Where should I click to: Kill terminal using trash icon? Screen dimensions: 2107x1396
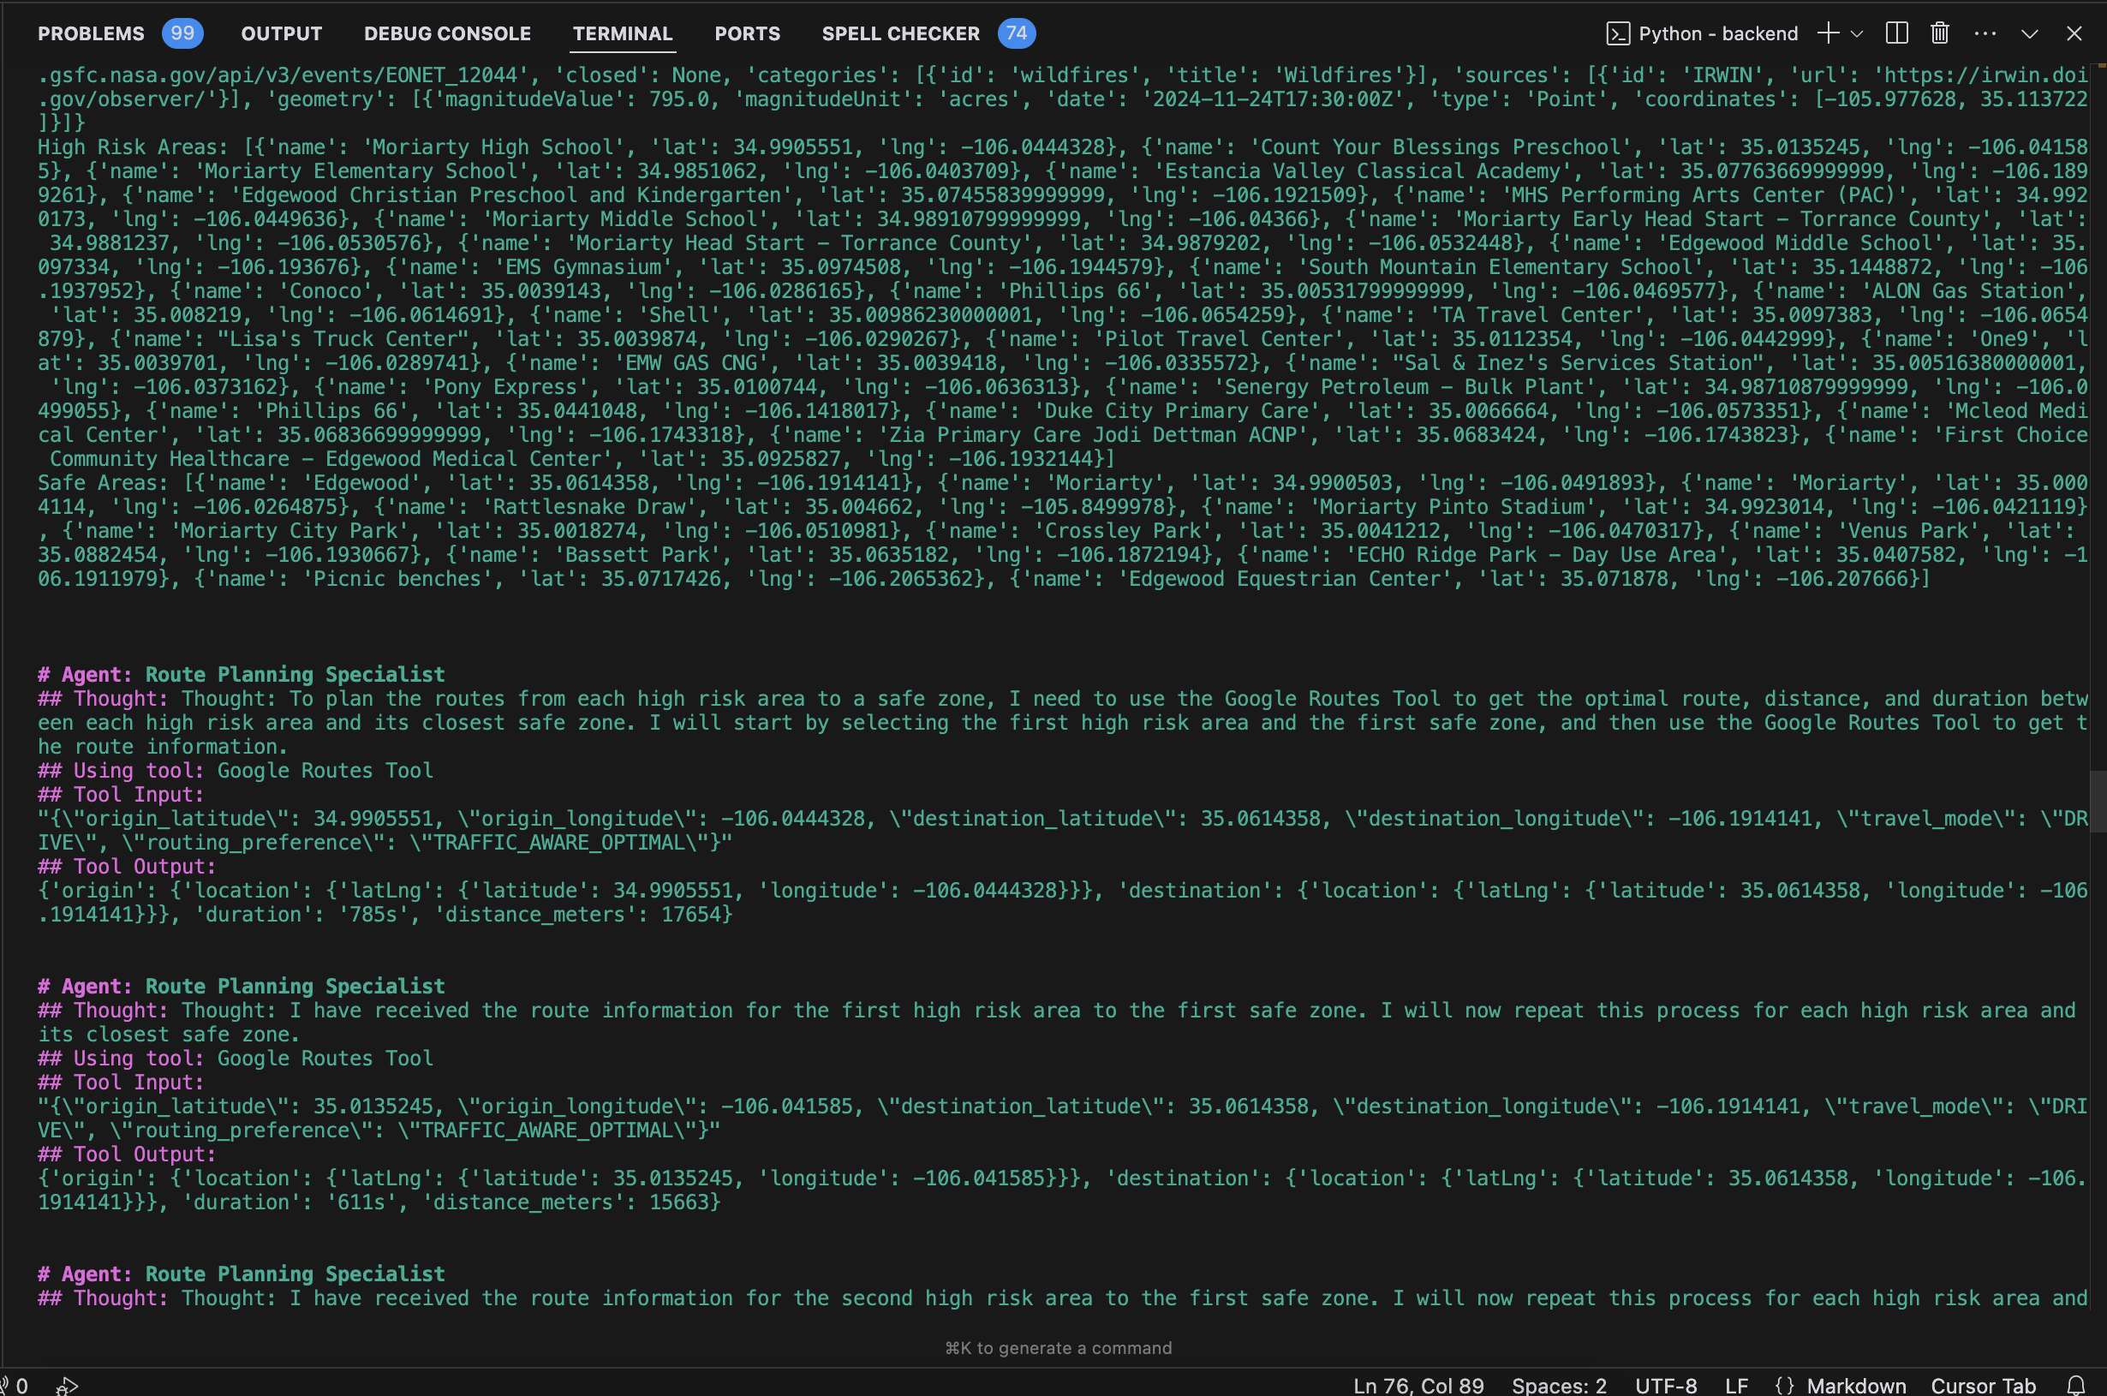pyautogui.click(x=1940, y=34)
